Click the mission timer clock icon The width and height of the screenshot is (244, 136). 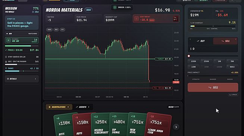click(x=33, y=12)
